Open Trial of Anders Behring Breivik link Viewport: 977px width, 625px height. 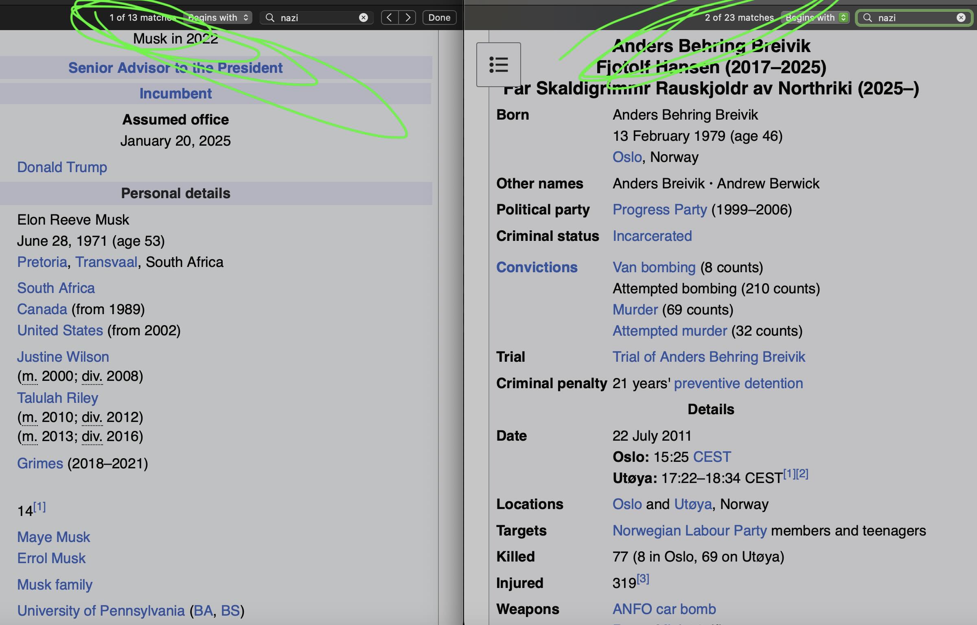click(x=709, y=357)
